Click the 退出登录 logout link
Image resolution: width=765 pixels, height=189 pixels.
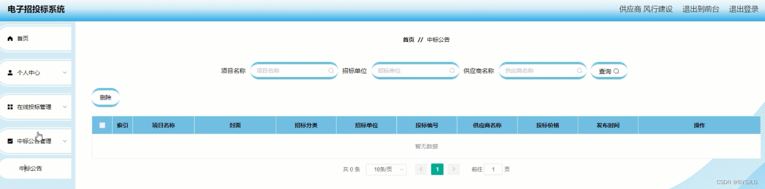(743, 9)
